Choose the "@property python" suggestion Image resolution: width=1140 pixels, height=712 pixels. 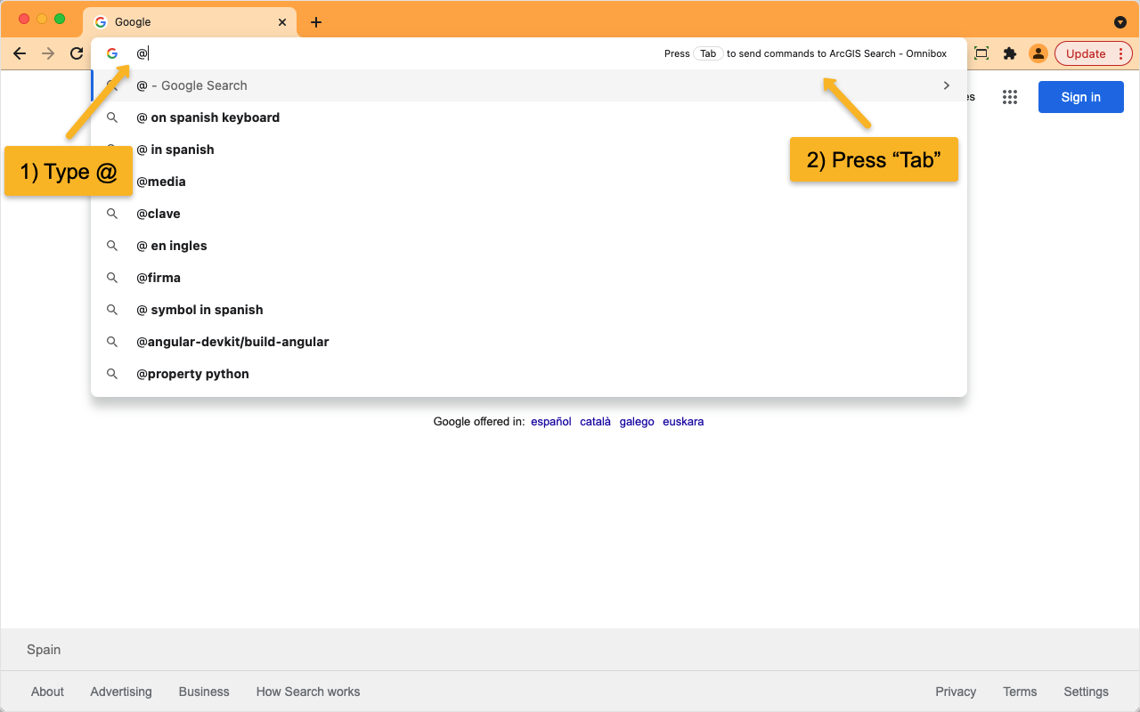(192, 374)
